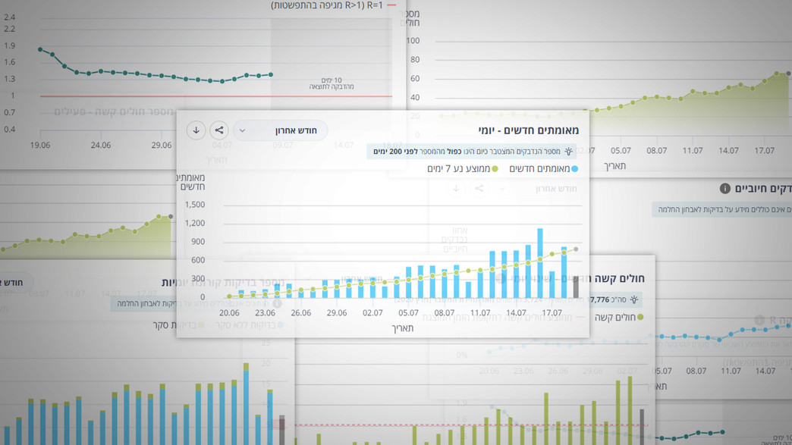Toggle the מאומתים חדשים blue legend series
The height and width of the screenshot is (445, 792).
[542, 169]
